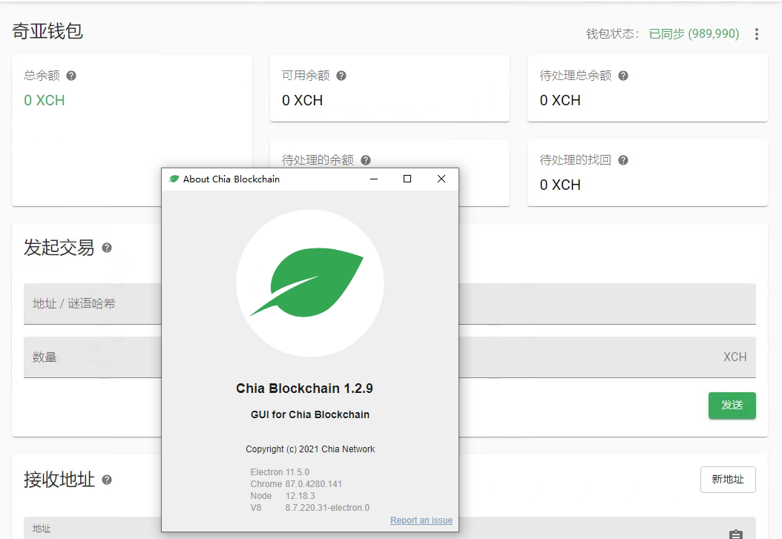Click 0 XCH under 待处理总余额
This screenshot has width=782, height=539.
click(x=560, y=100)
